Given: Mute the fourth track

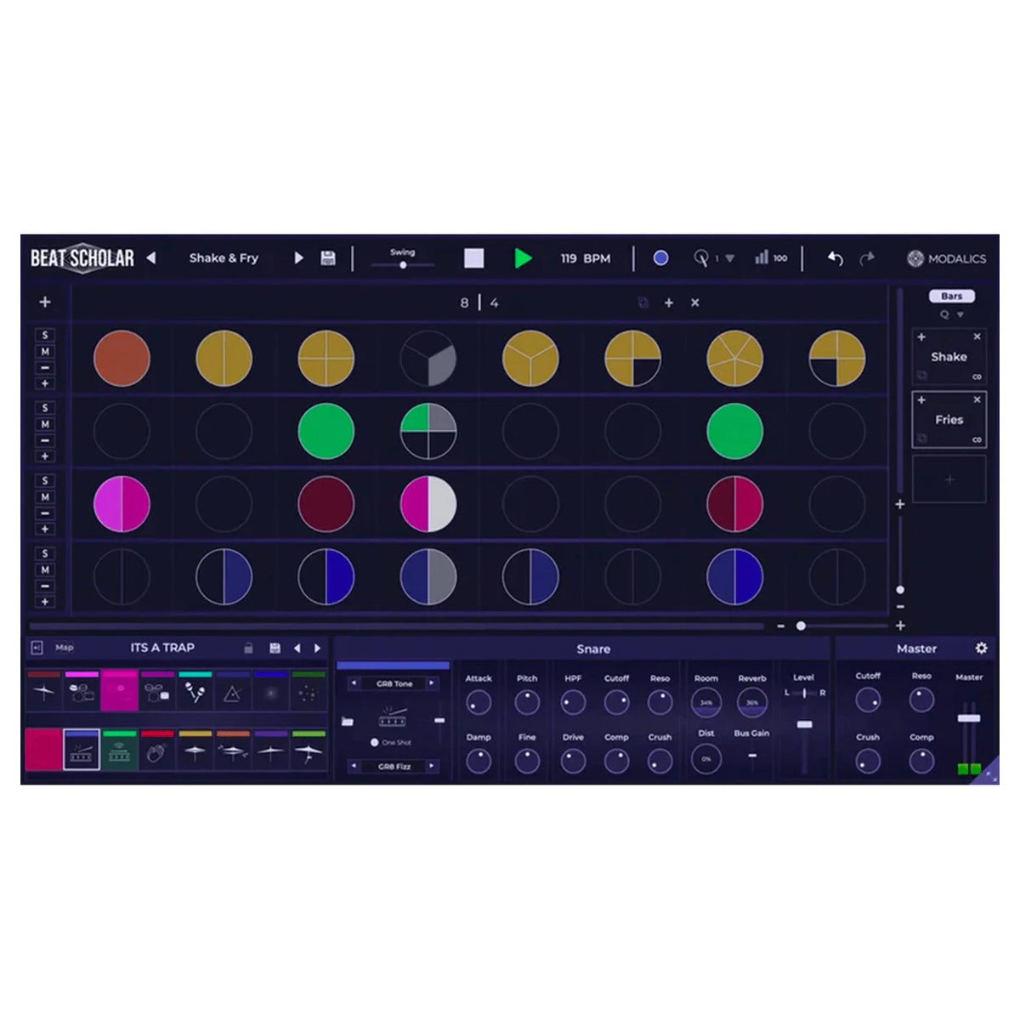Looking at the screenshot, I should (45, 569).
